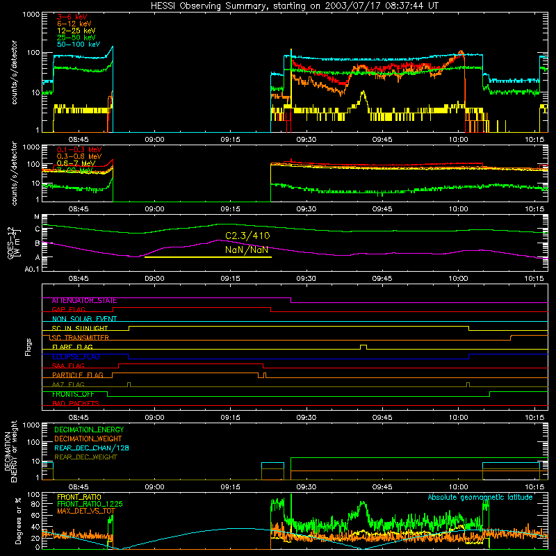Click the B level label on GOES axis

(x=38, y=243)
